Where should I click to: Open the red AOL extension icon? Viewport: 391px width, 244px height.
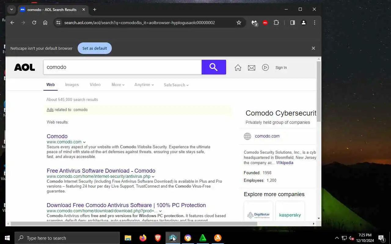[x=265, y=23]
